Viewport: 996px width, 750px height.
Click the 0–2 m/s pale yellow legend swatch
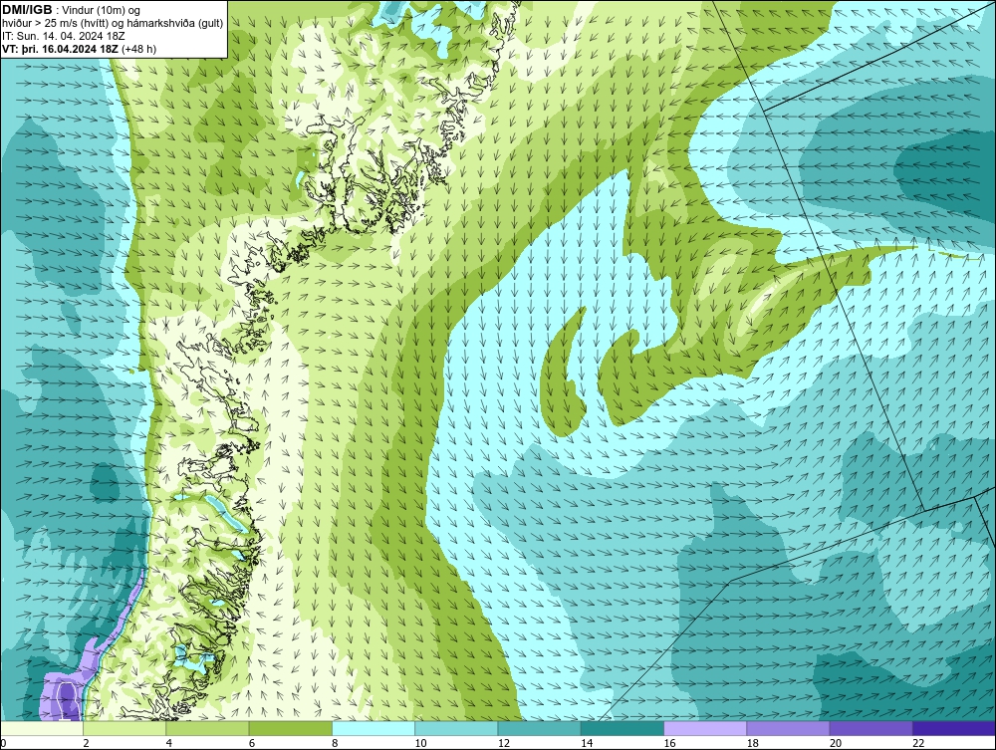coord(42,728)
